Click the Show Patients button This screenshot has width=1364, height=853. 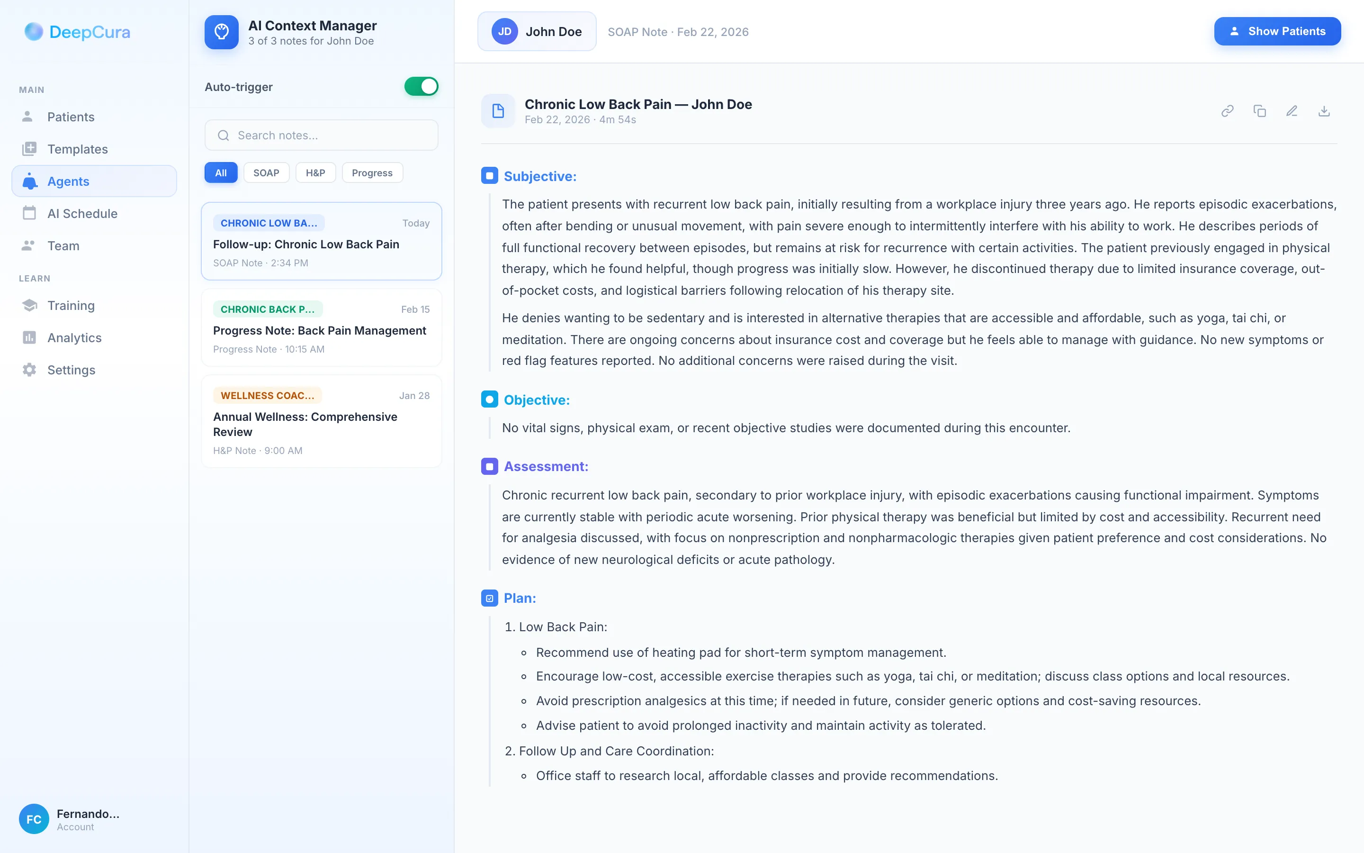[1278, 31]
